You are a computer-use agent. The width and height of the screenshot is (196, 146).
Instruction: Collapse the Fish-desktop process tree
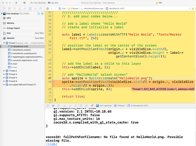pos(1,13)
